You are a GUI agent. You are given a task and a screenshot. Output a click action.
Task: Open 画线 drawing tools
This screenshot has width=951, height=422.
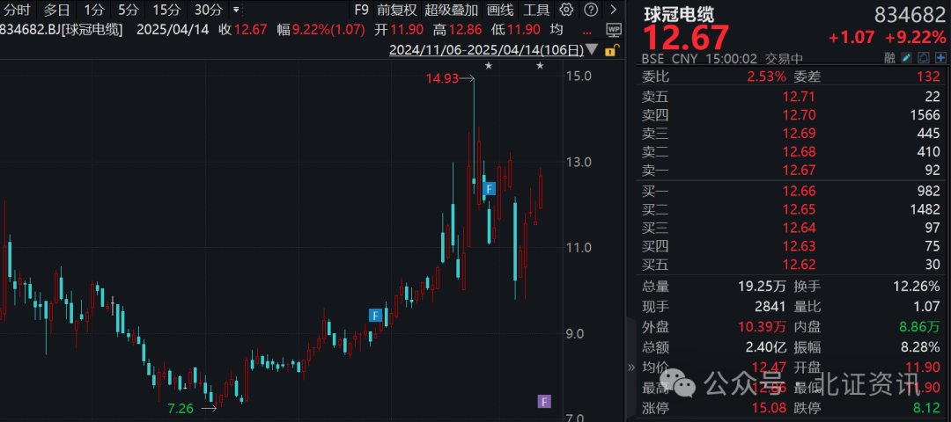(500, 10)
